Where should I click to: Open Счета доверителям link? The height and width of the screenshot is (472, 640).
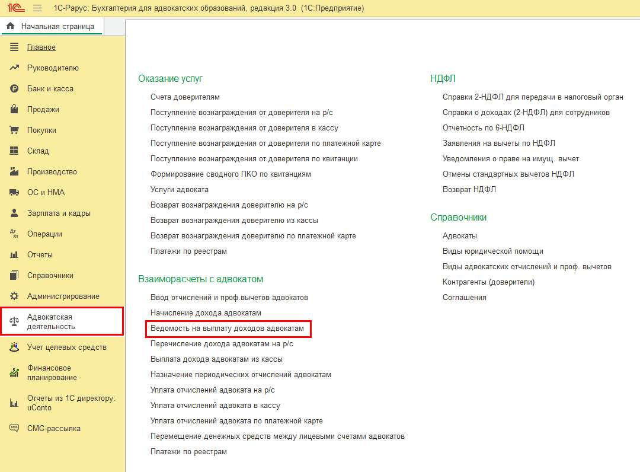coord(185,97)
